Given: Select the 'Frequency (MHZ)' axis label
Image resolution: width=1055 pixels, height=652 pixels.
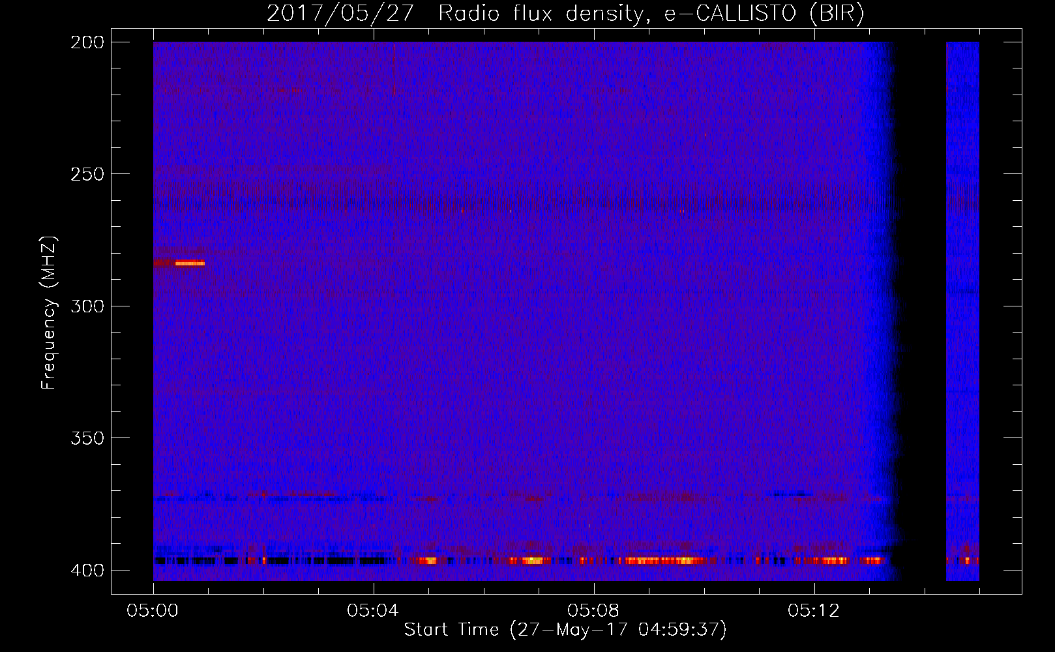Looking at the screenshot, I should [x=49, y=312].
